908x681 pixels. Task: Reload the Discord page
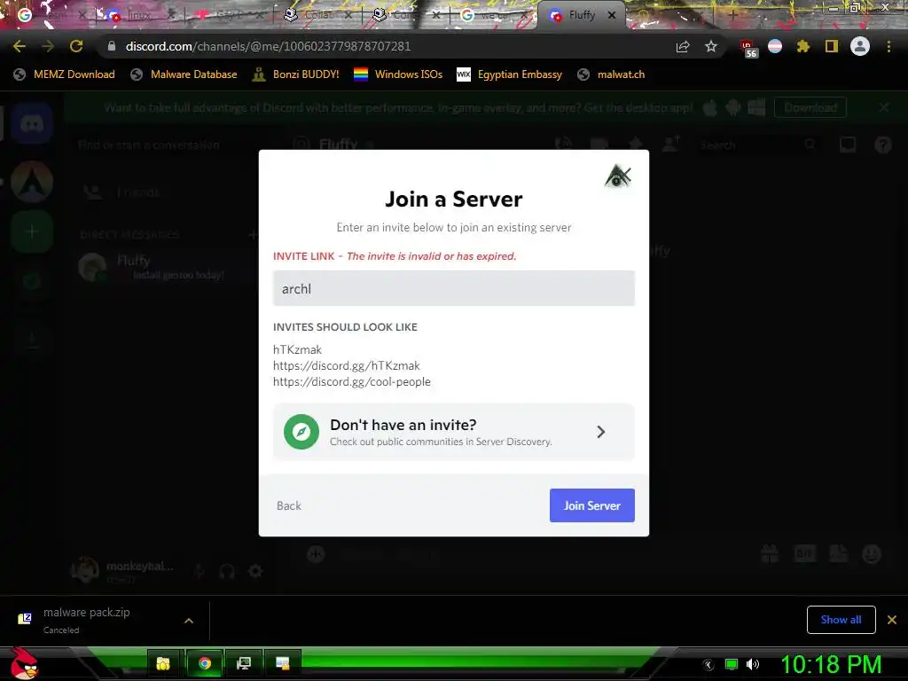tap(76, 46)
